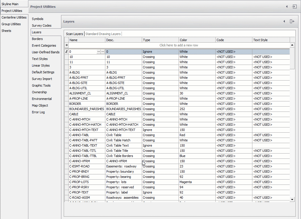Select Type 'Ignore' of C-PROP-TEXT row
301x219 pixels.
[160, 192]
